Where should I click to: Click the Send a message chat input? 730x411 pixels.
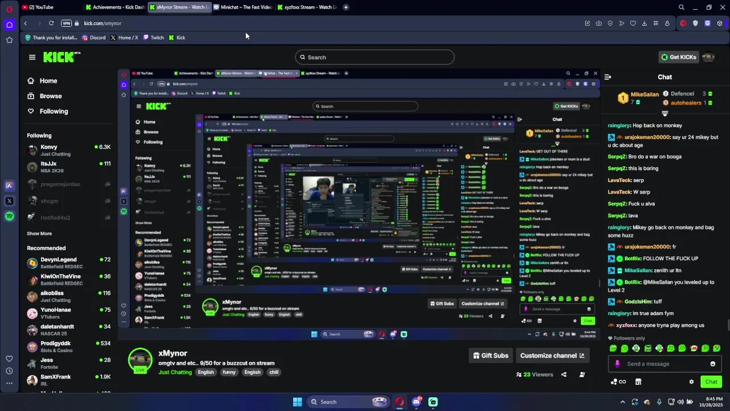pos(664,364)
